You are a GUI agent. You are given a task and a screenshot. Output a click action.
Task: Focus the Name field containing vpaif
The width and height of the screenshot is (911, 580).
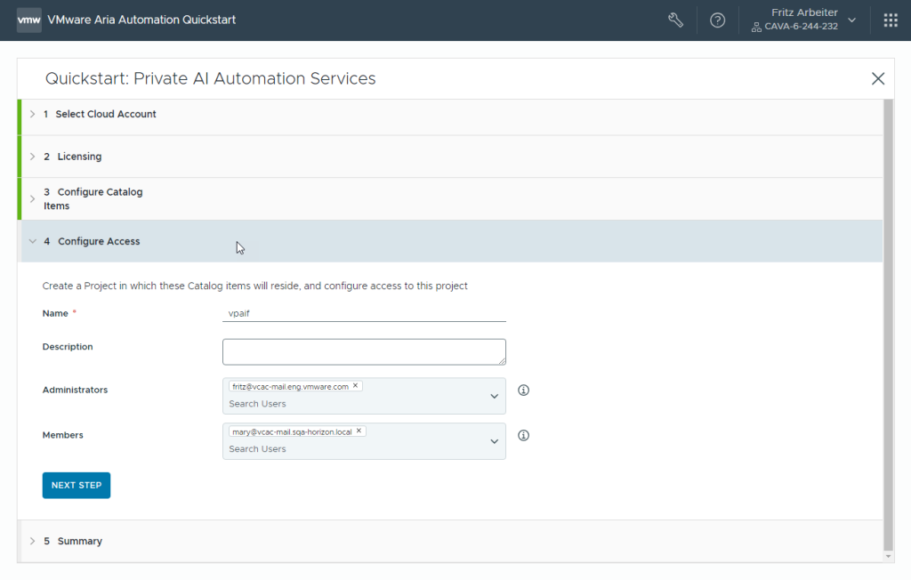click(x=364, y=313)
